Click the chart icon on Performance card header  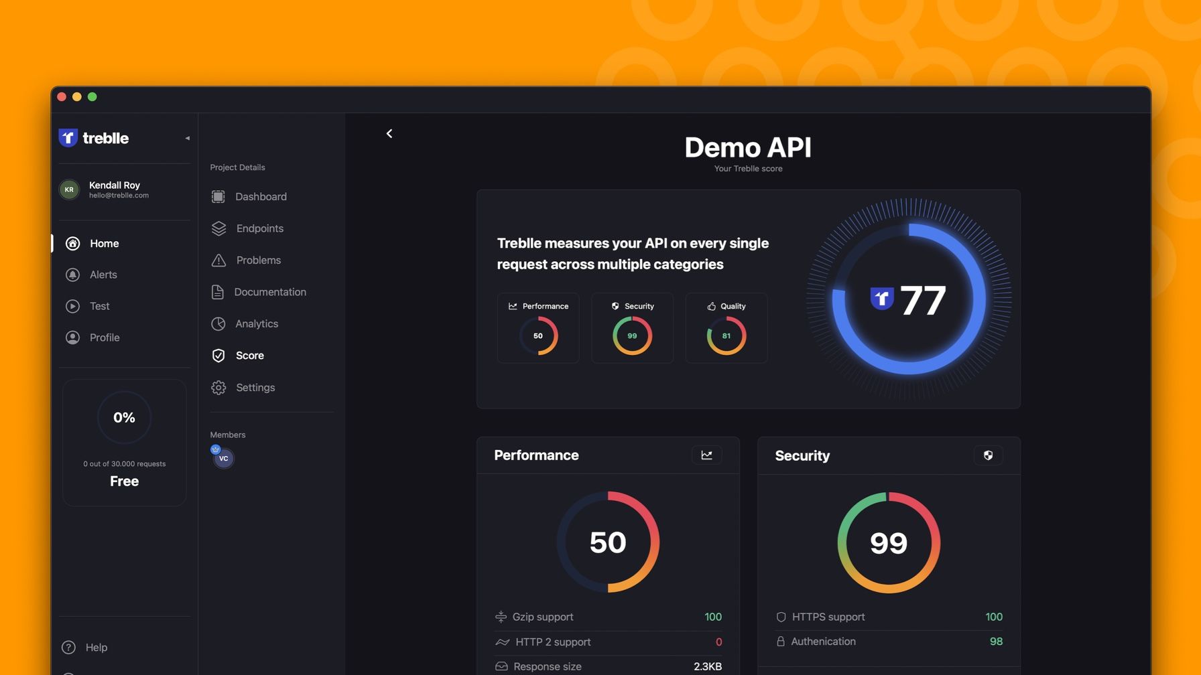click(706, 455)
